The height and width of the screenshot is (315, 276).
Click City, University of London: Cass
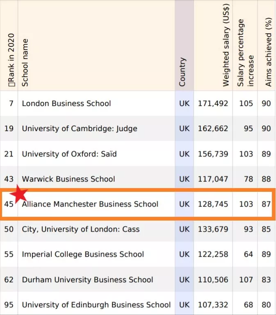coord(80,229)
